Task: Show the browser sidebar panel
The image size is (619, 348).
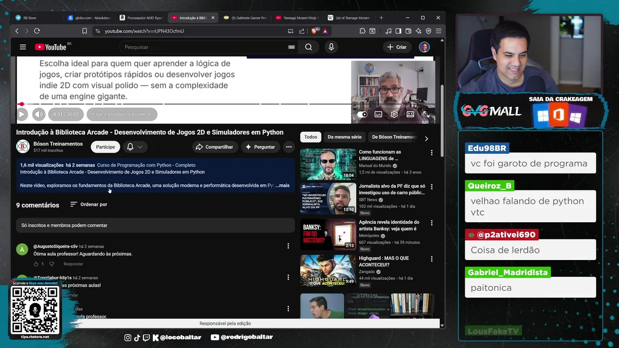Action: 398,31
